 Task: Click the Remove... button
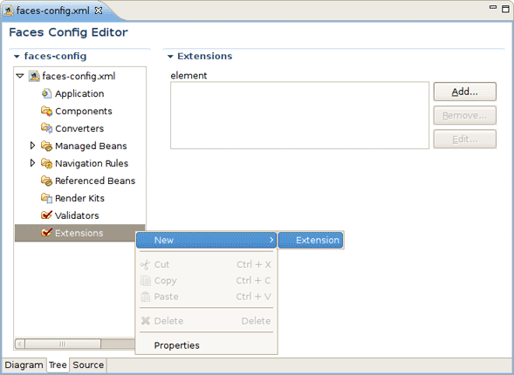point(465,115)
